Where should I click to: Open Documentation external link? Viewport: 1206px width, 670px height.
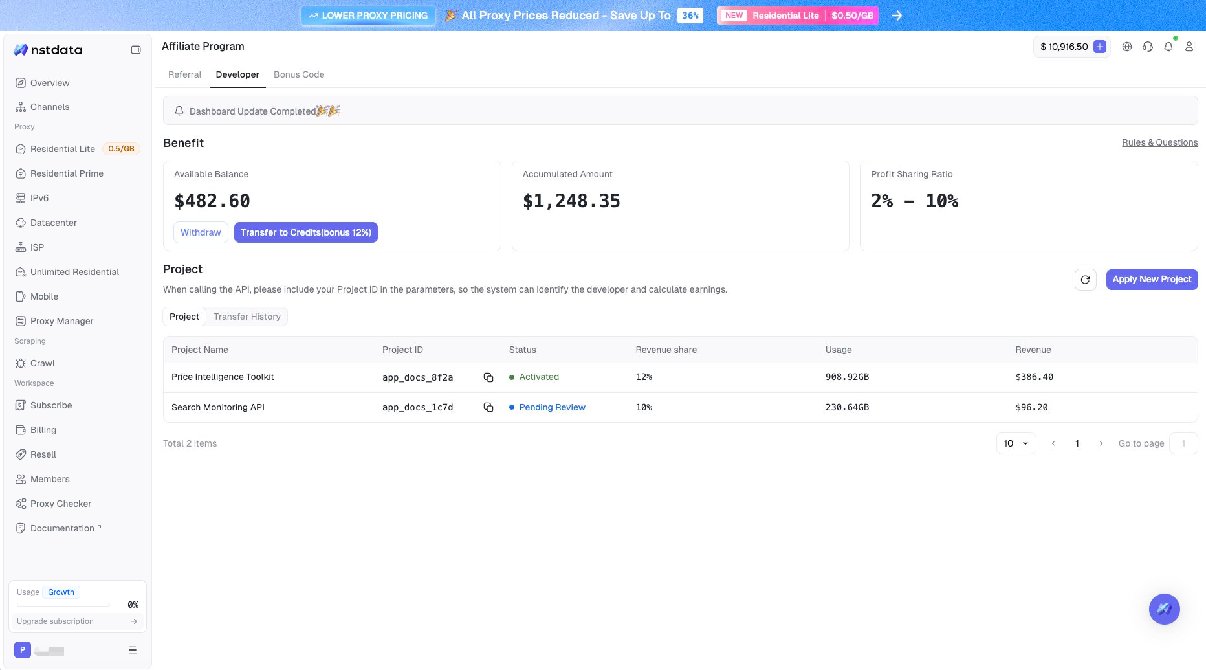click(58, 528)
